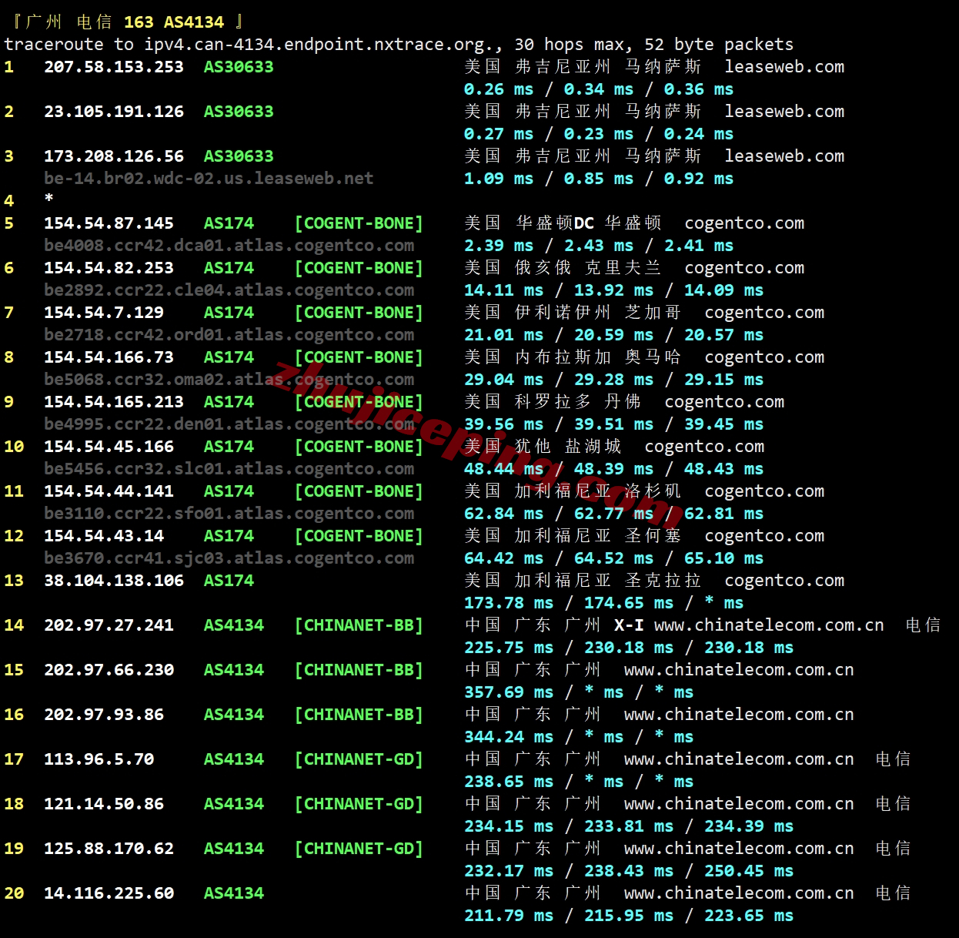Click latency value 0.26 ms
959x938 pixels.
(x=499, y=89)
